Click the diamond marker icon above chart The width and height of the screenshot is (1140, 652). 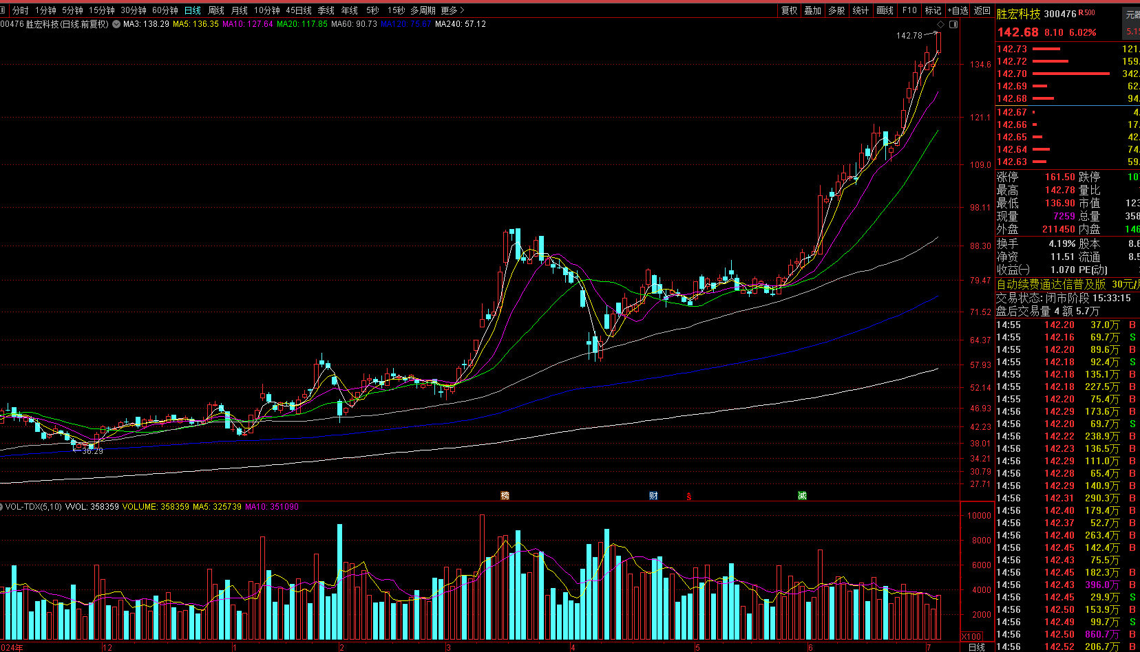[x=941, y=24]
